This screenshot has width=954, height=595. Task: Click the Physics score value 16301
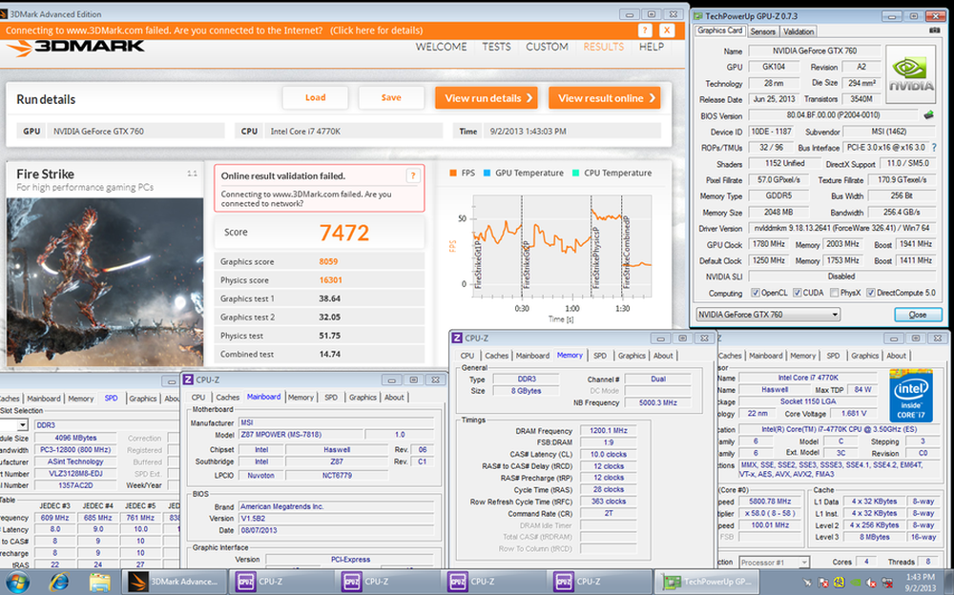pos(330,280)
